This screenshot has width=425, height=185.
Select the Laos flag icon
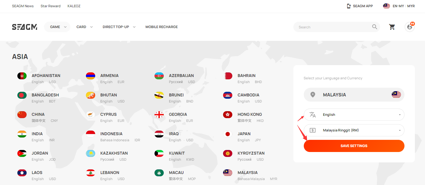(22, 173)
